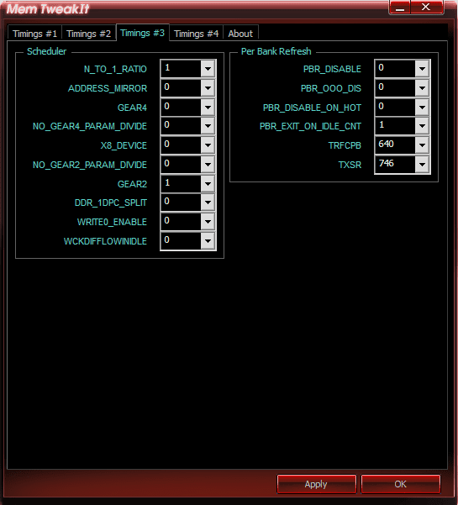Switch to the Timings #2 tab
458x505 pixels.
point(88,34)
